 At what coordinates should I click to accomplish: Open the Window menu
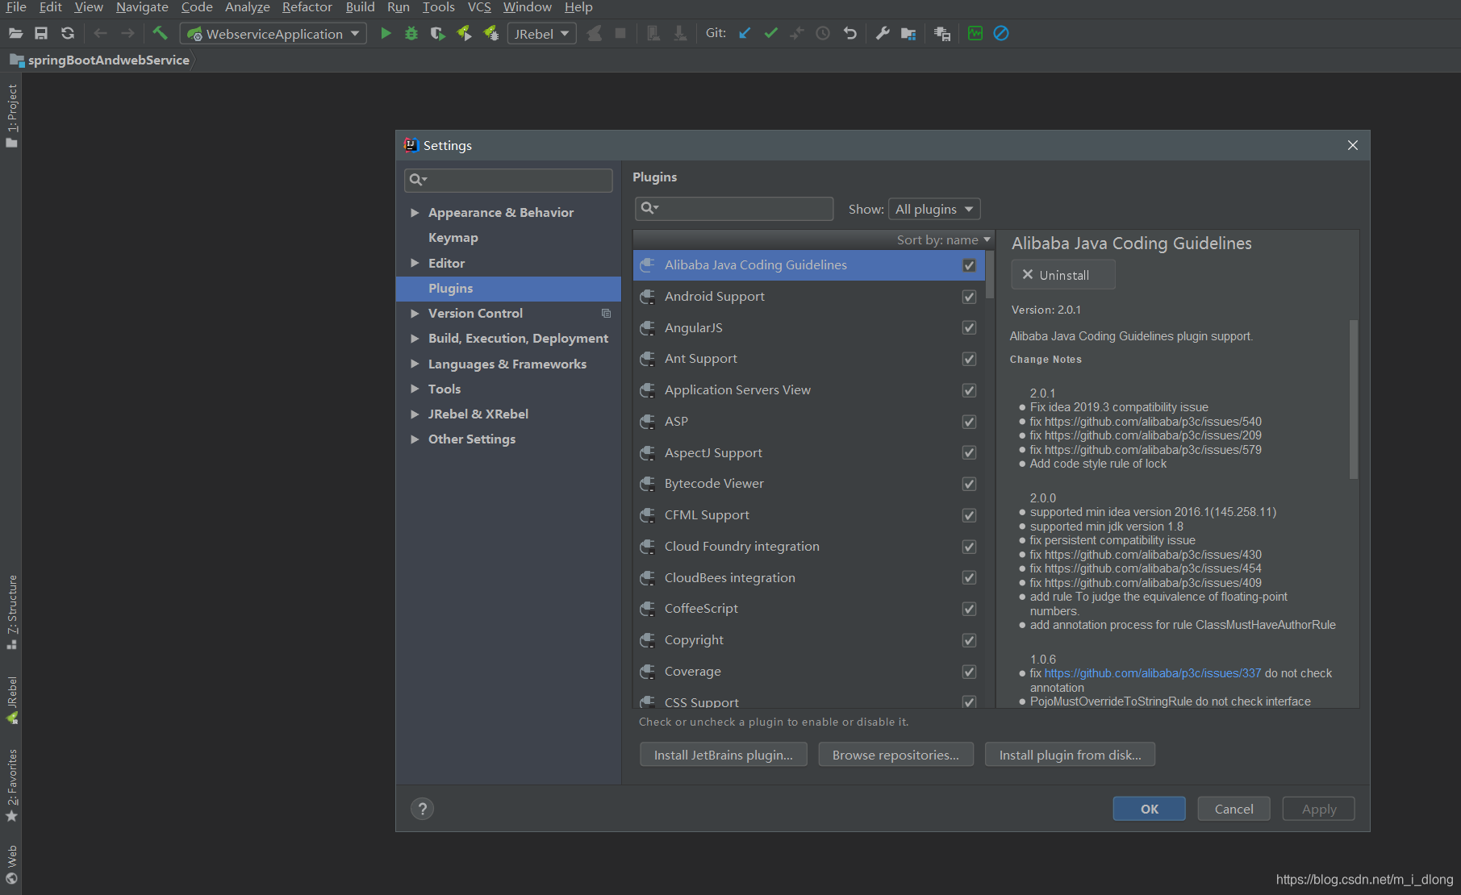point(527,7)
